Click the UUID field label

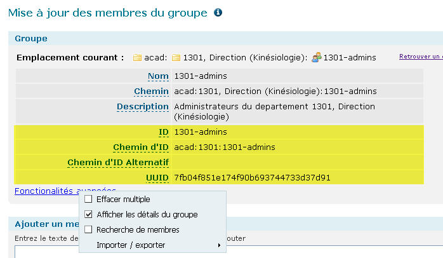(x=157, y=178)
